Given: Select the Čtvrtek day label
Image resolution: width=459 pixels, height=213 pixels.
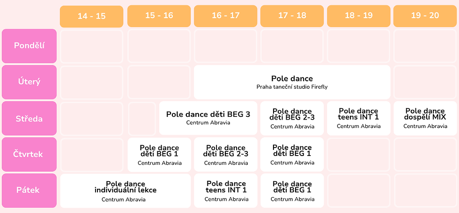Looking at the screenshot, I should [29, 154].
